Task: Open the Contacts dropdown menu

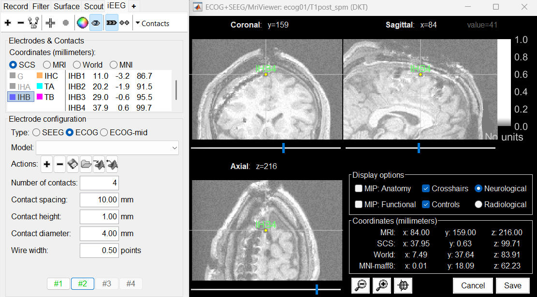Action: tap(152, 23)
